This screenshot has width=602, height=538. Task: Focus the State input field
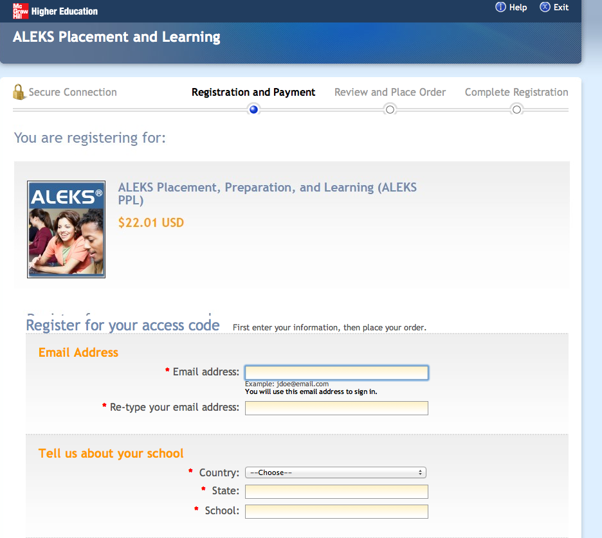(336, 492)
